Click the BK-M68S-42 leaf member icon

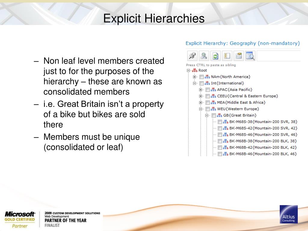point(226,128)
